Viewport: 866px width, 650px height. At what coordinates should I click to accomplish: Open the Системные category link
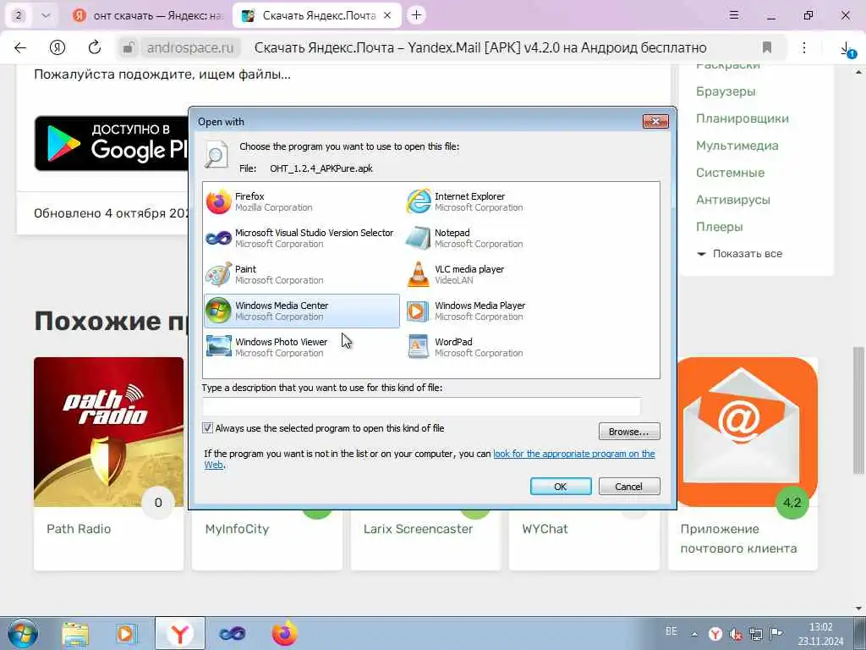(x=730, y=173)
